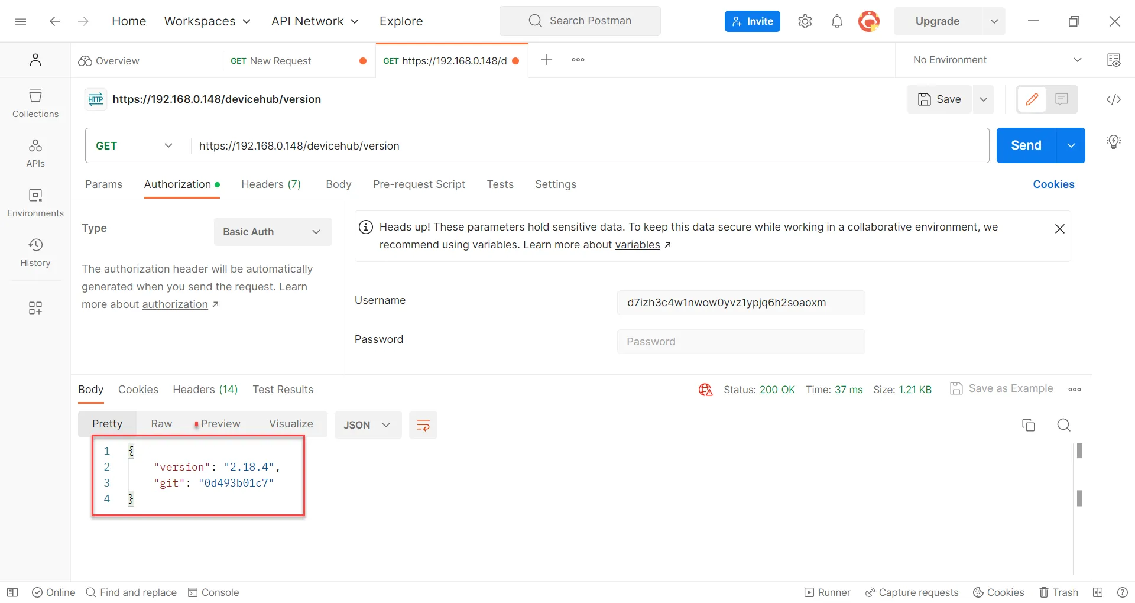The image size is (1135, 603).
Task: Switch response view to Visualize
Action: click(x=291, y=424)
